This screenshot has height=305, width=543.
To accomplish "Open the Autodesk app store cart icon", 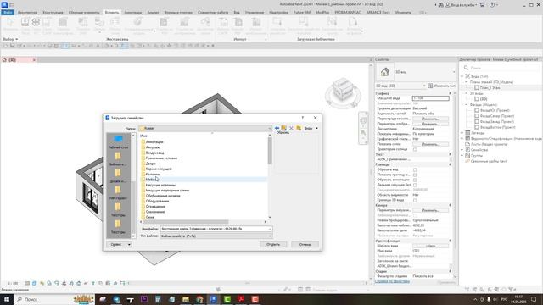I will (482, 5).
